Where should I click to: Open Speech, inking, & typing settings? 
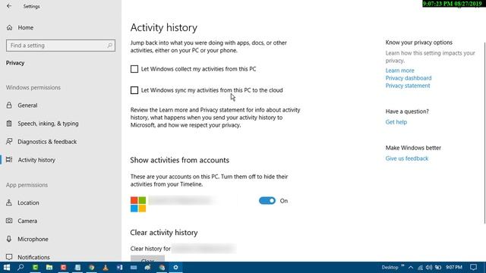48,124
